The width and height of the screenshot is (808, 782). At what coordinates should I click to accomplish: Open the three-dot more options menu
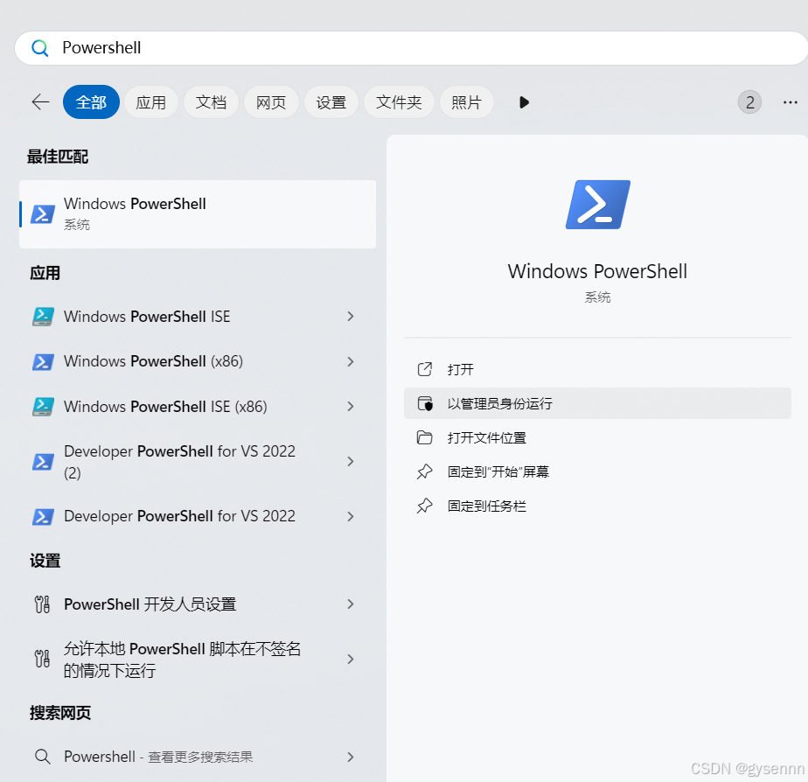pyautogui.click(x=790, y=102)
